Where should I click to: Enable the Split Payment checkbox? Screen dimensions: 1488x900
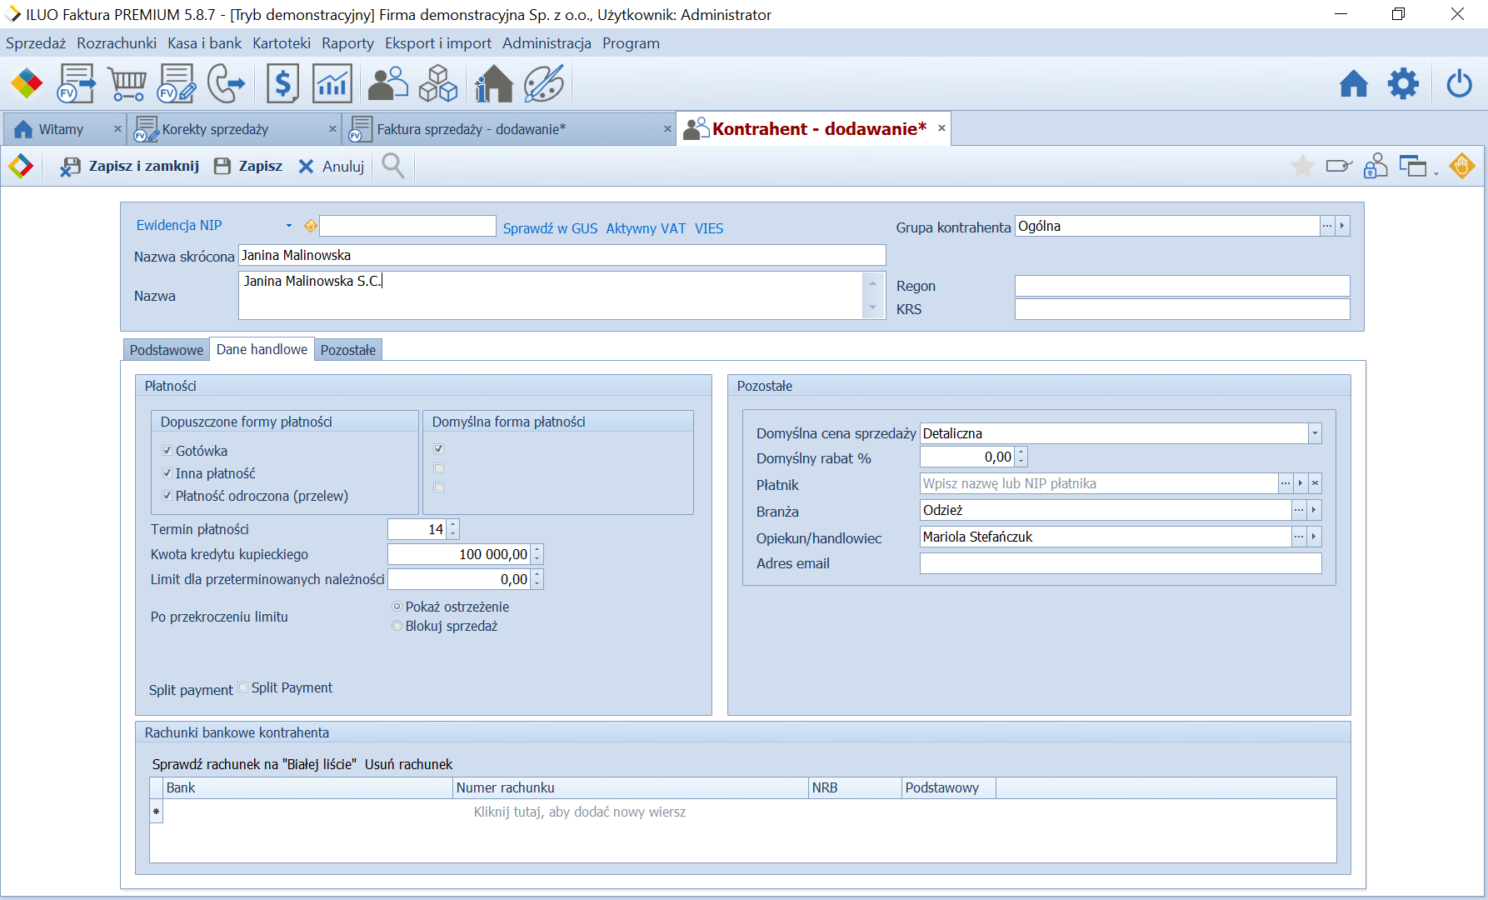[x=243, y=687]
